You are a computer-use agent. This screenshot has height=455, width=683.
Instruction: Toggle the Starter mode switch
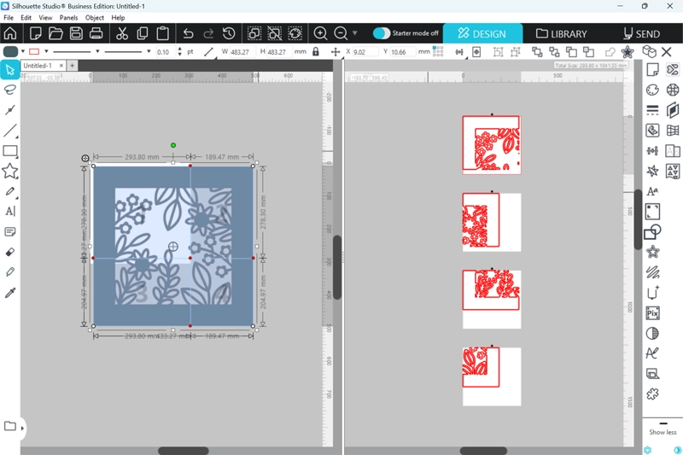(382, 33)
